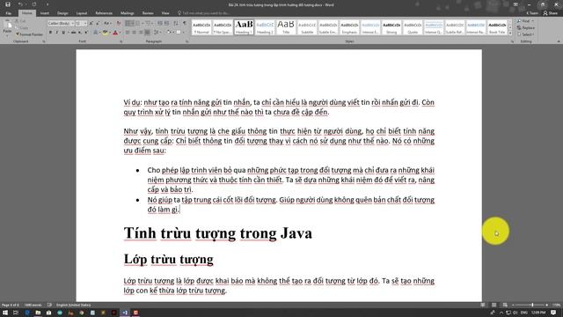Open the Select dropdown in Editing

526,34
